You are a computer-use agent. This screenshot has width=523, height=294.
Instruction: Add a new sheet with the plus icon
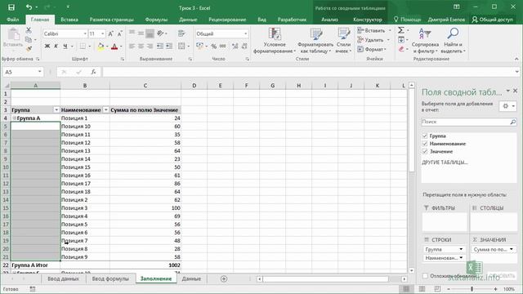pos(224,278)
